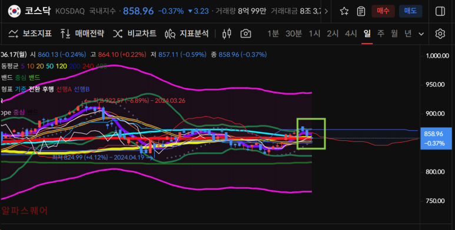Toggle the cyan 50 moving average
The height and width of the screenshot is (230, 455).
[x=49, y=66]
